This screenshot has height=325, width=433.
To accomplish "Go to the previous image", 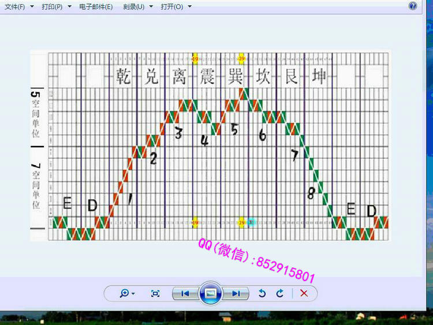I will 185,293.
